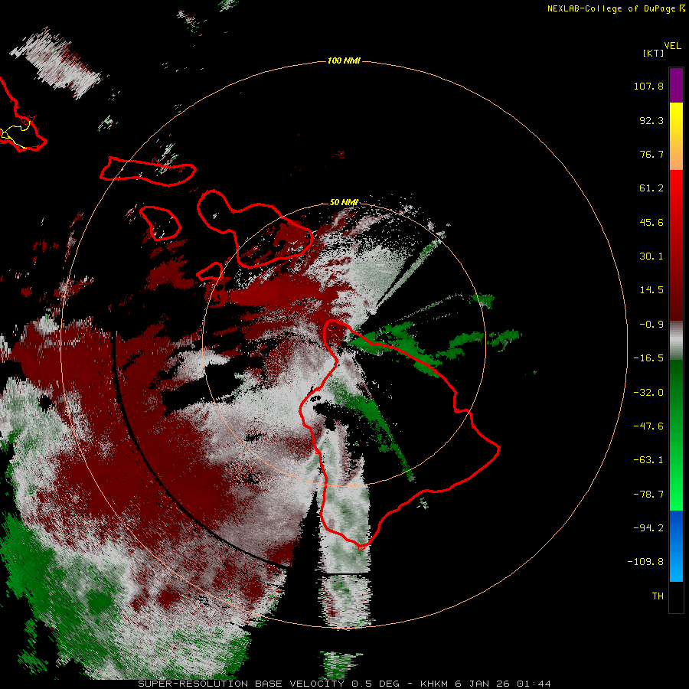Click the 30.1 velocity scale value

tap(651, 256)
